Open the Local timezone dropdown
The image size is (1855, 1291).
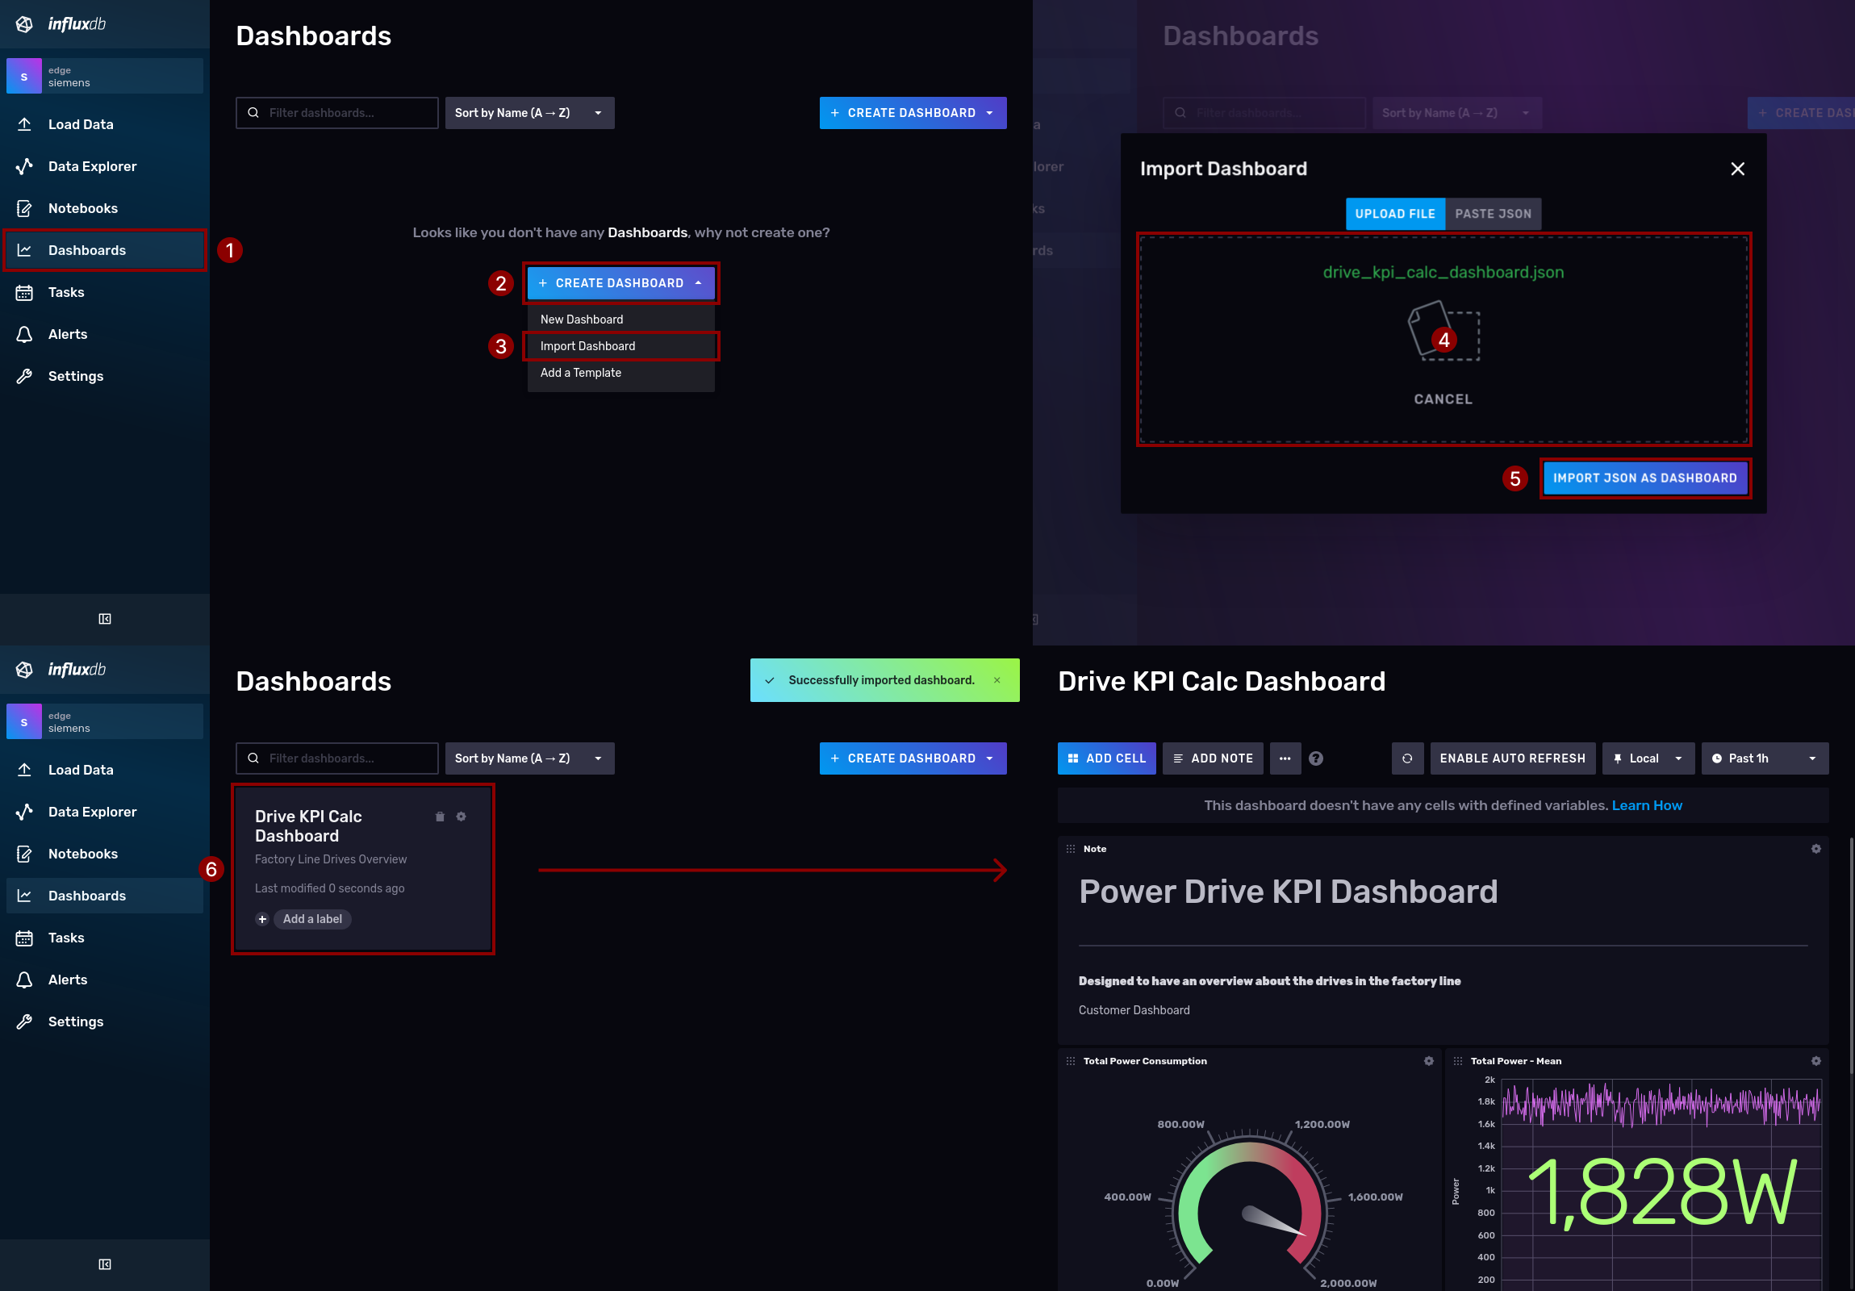tap(1648, 758)
